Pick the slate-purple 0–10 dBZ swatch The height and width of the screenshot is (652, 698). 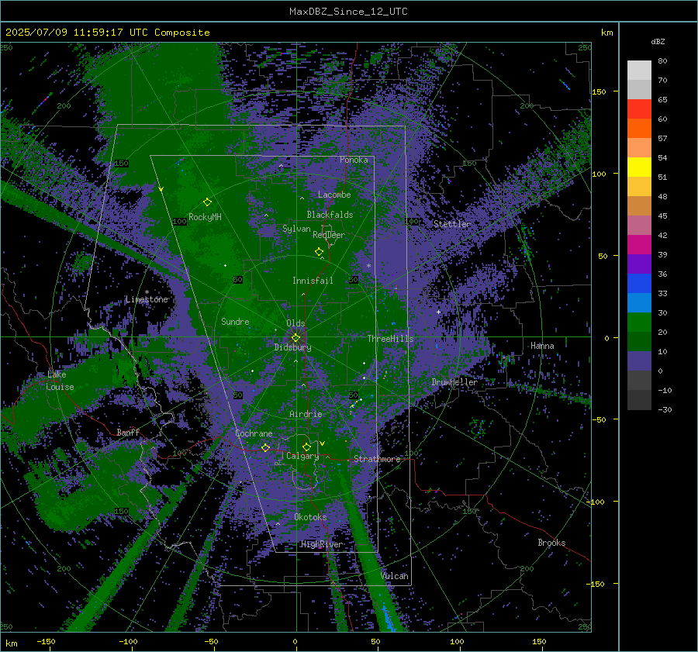(639, 361)
